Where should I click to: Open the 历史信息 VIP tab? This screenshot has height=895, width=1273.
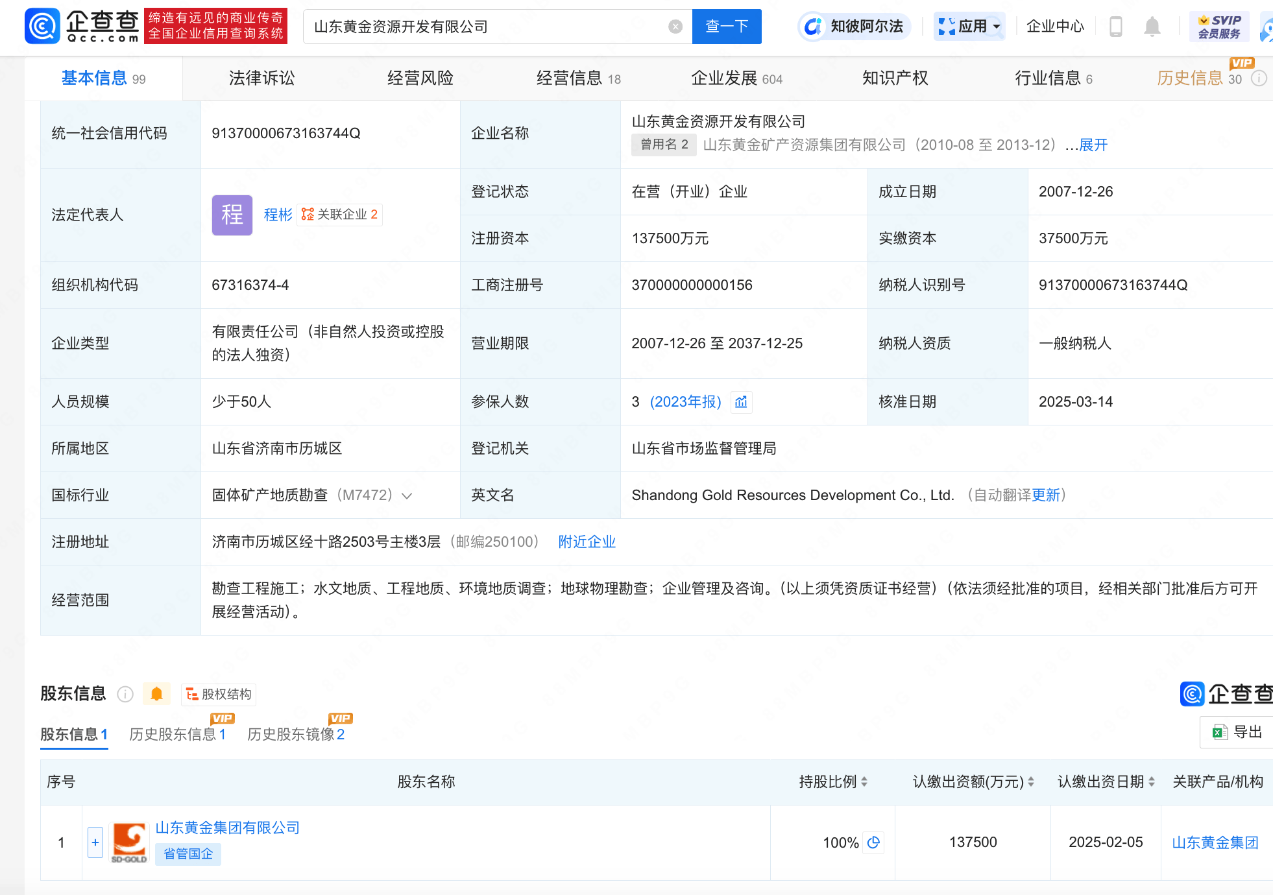point(1199,78)
